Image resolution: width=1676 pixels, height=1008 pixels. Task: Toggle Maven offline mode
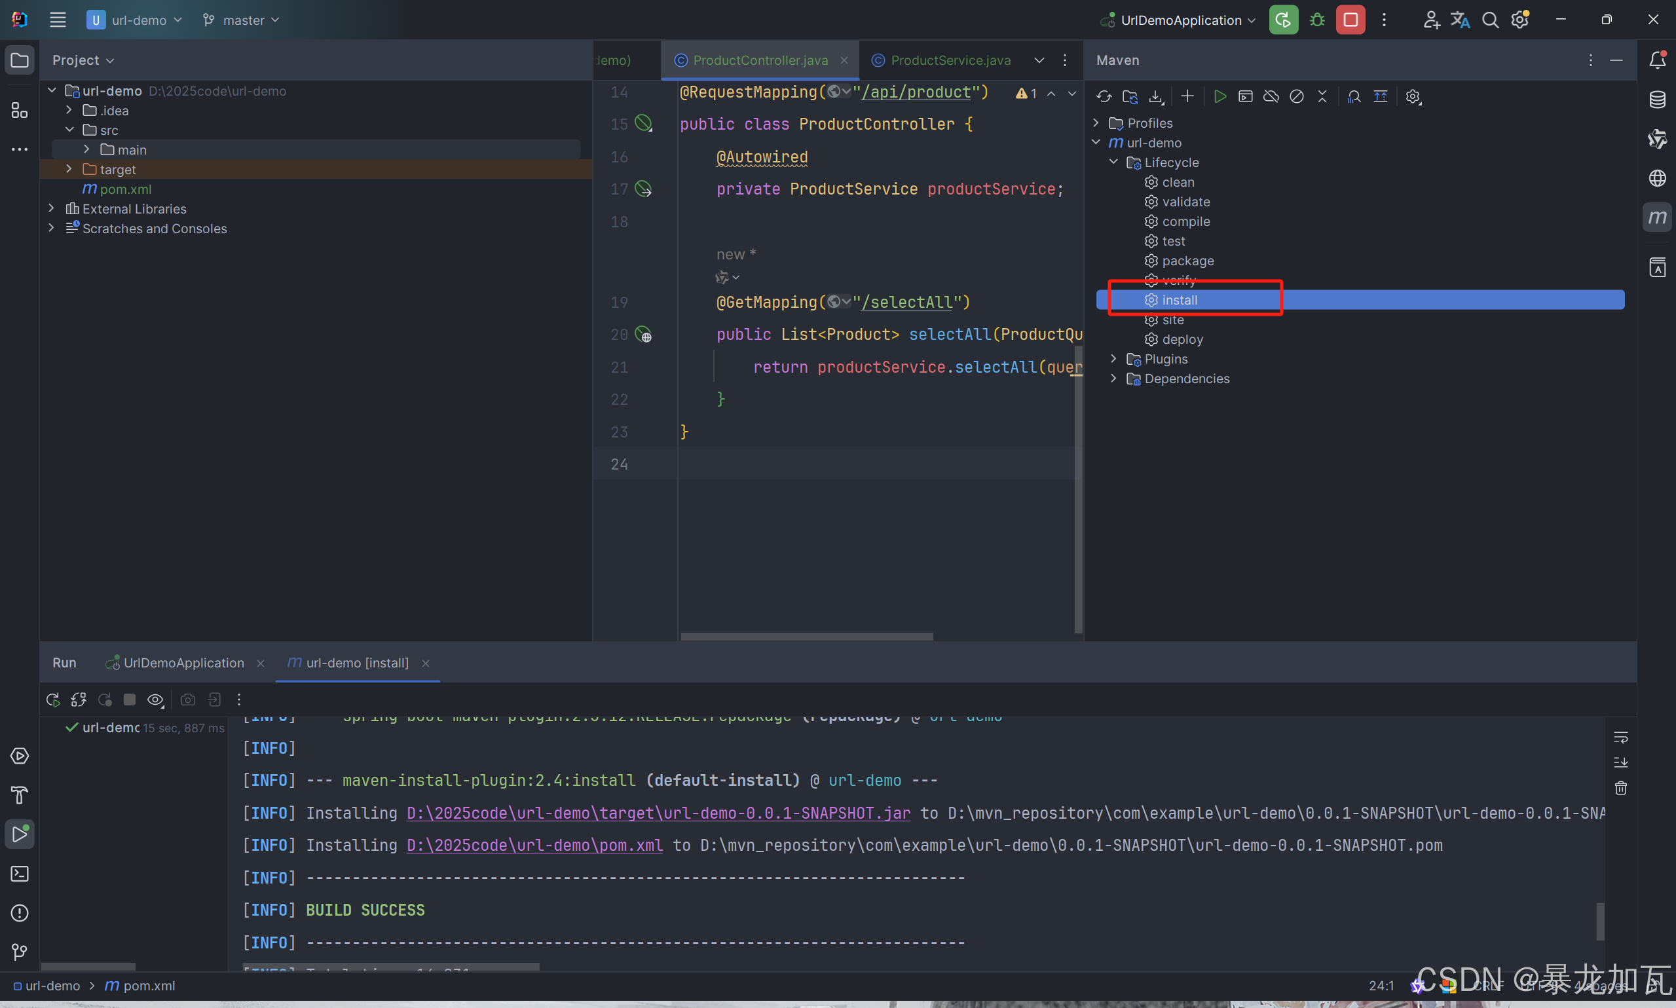coord(1271,96)
